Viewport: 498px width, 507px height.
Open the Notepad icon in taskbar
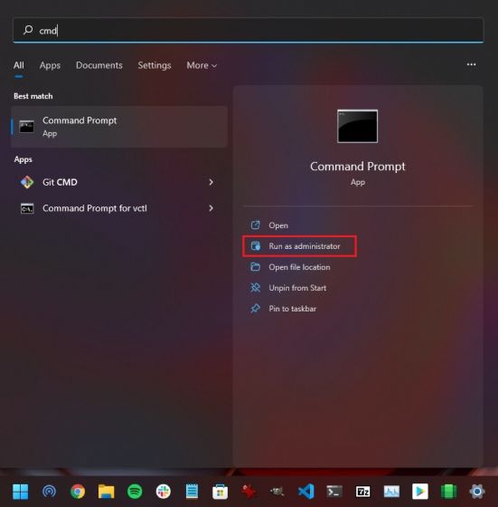(192, 492)
